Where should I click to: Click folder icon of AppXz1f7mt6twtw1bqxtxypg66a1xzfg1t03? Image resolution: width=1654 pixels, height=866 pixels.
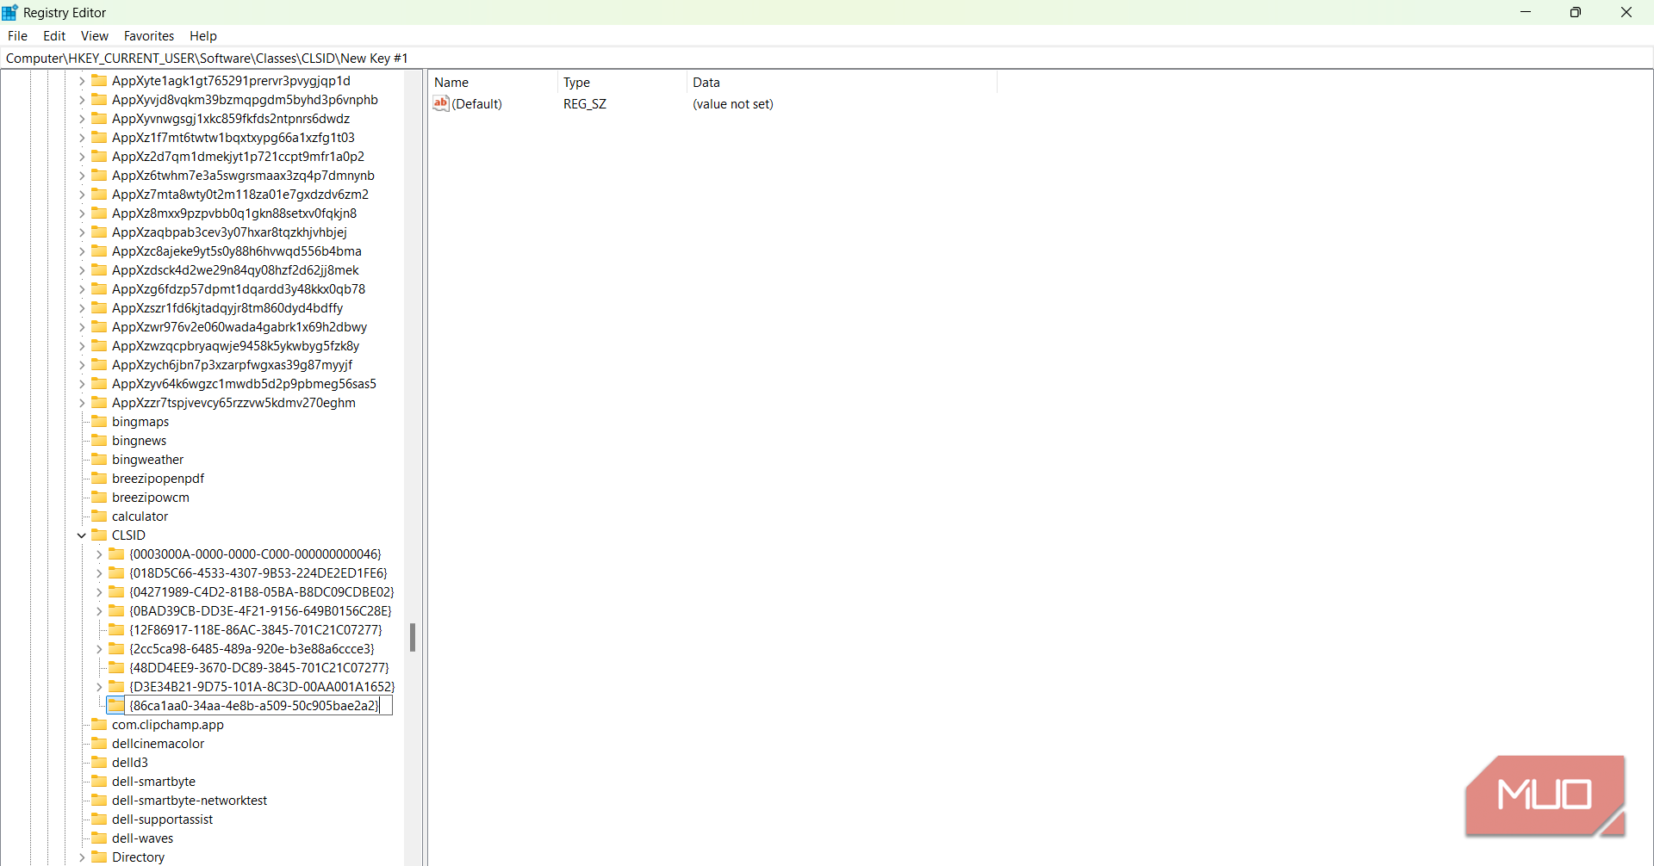coord(99,137)
